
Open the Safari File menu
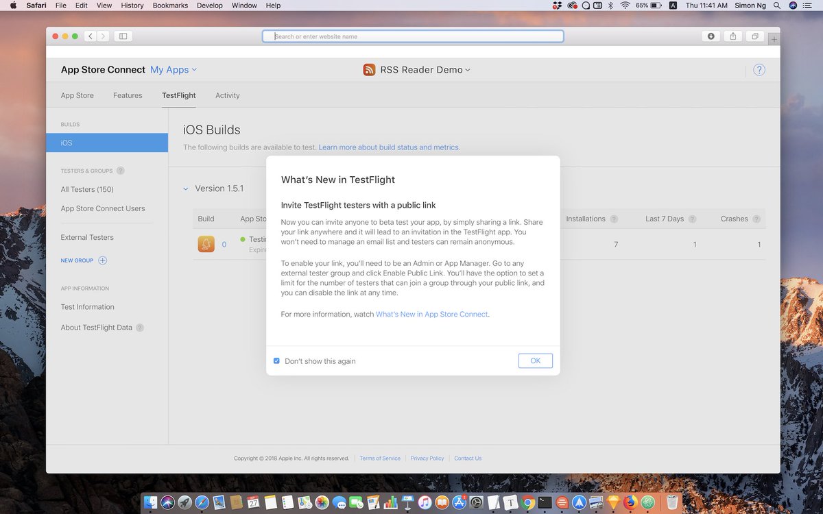coord(60,5)
